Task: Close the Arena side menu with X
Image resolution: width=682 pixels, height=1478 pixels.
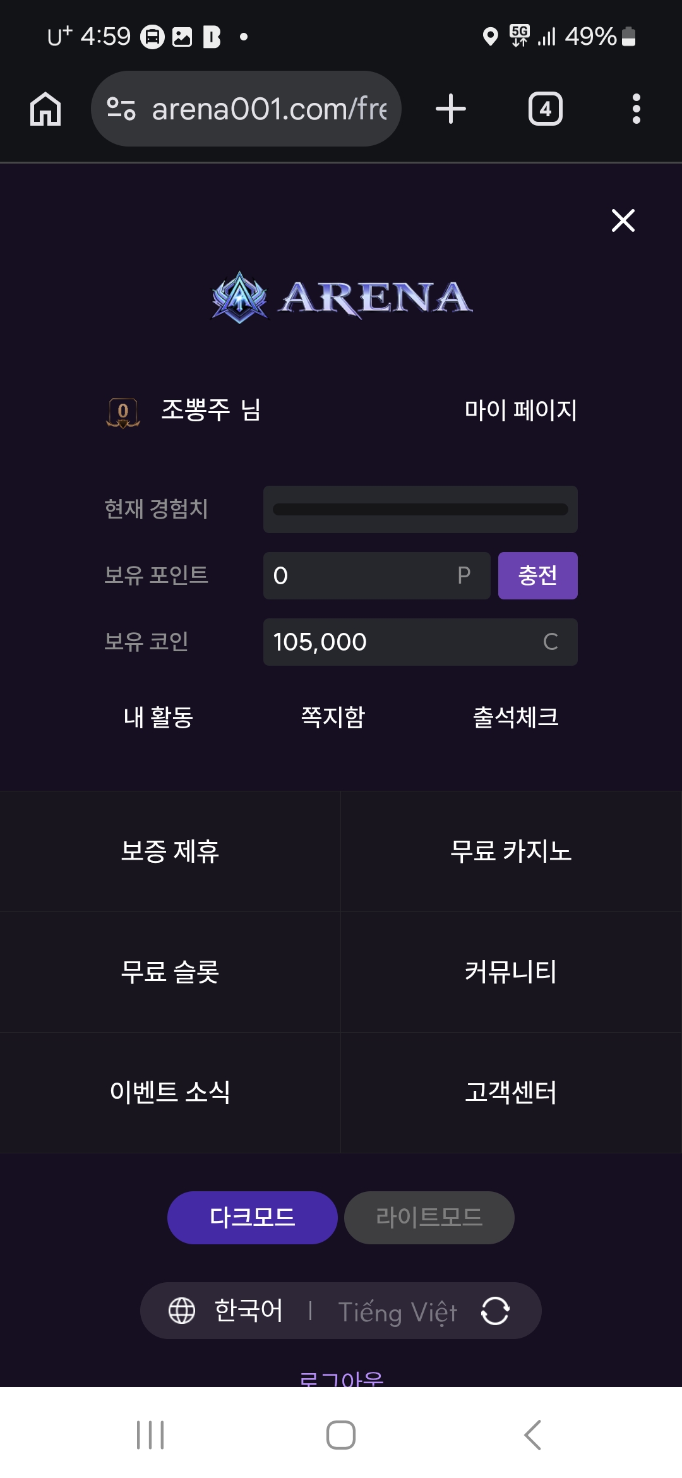Action: point(623,220)
